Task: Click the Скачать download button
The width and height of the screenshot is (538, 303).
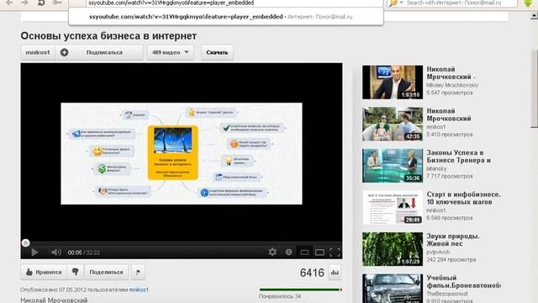Action: coord(217,52)
